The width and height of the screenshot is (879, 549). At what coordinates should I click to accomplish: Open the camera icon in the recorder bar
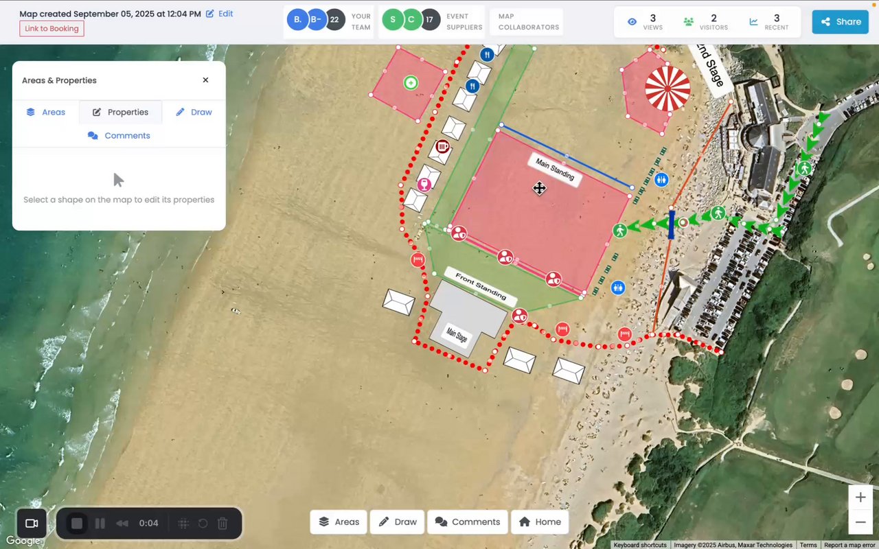point(32,524)
